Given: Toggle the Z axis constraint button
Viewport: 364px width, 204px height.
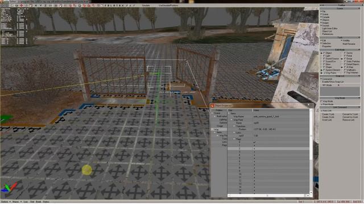Looking at the screenshot, I should [x=45, y=5].
